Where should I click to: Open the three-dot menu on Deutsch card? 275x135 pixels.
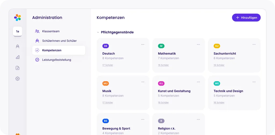coord(143,44)
